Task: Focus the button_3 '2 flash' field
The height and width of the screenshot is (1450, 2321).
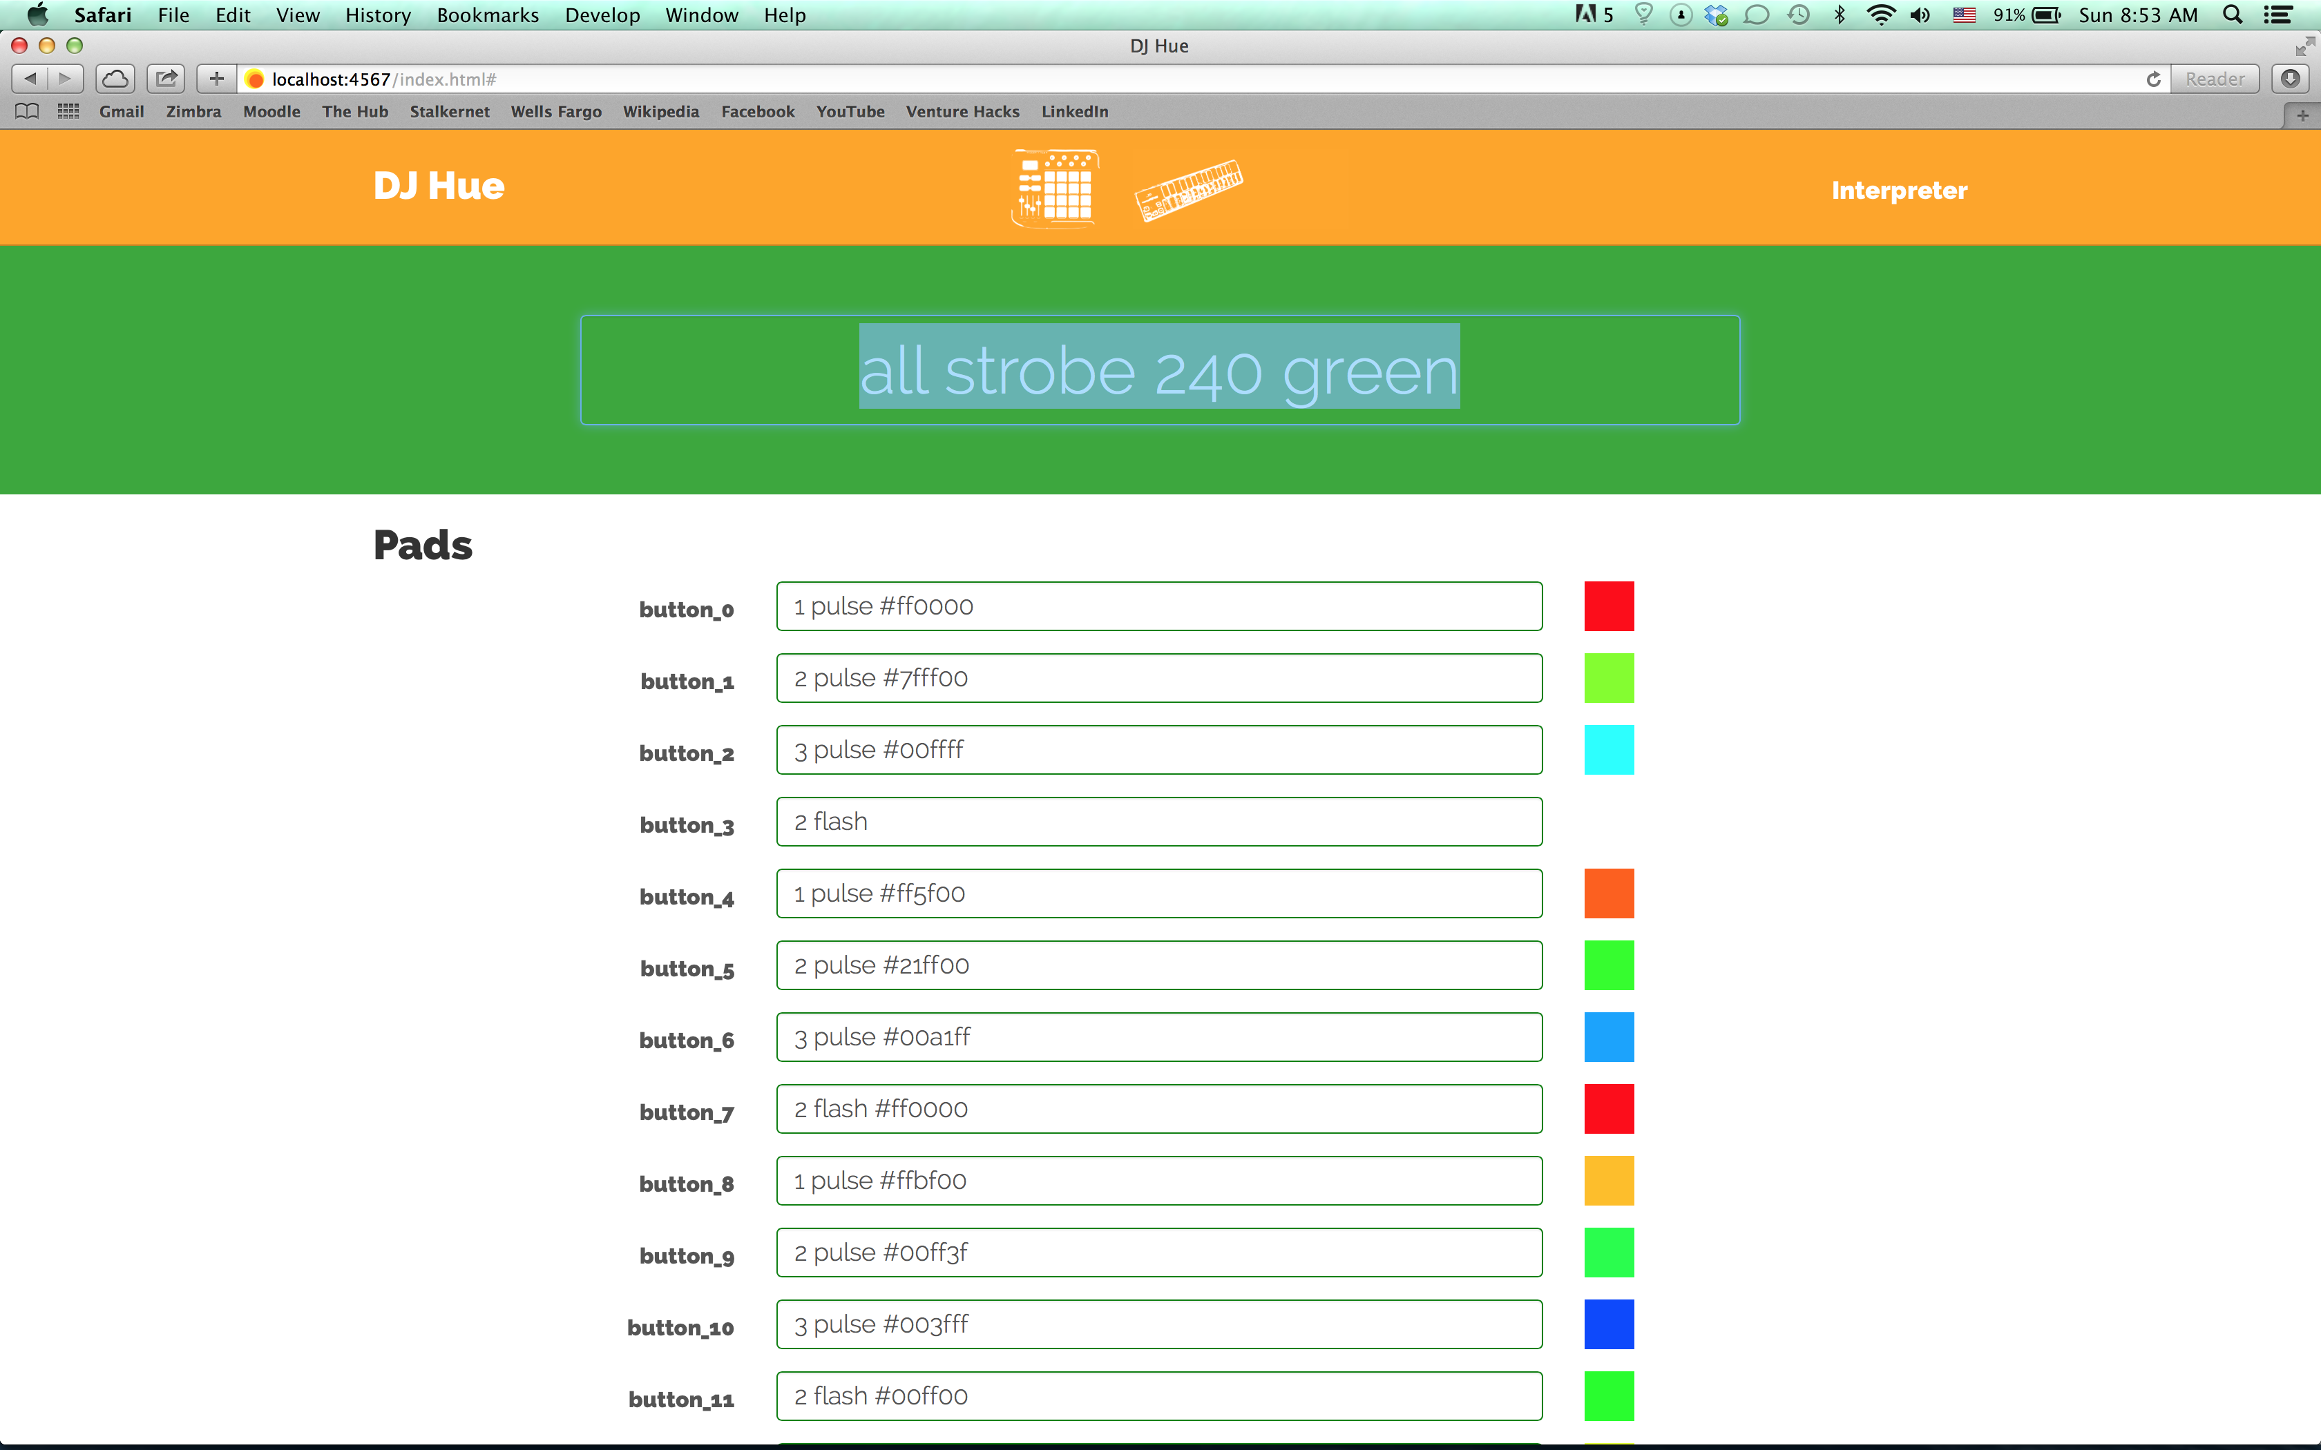Action: click(x=1158, y=822)
